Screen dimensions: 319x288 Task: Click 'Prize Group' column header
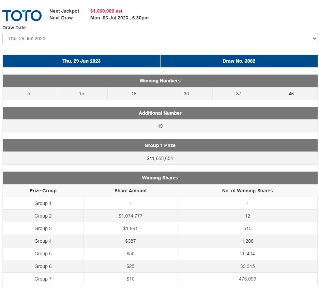pos(43,191)
